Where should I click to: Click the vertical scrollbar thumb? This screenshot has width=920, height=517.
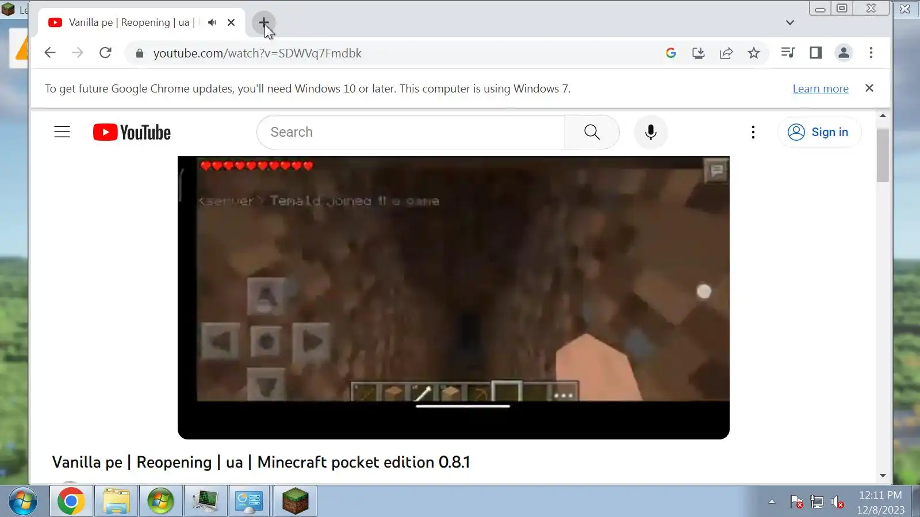coord(883,155)
